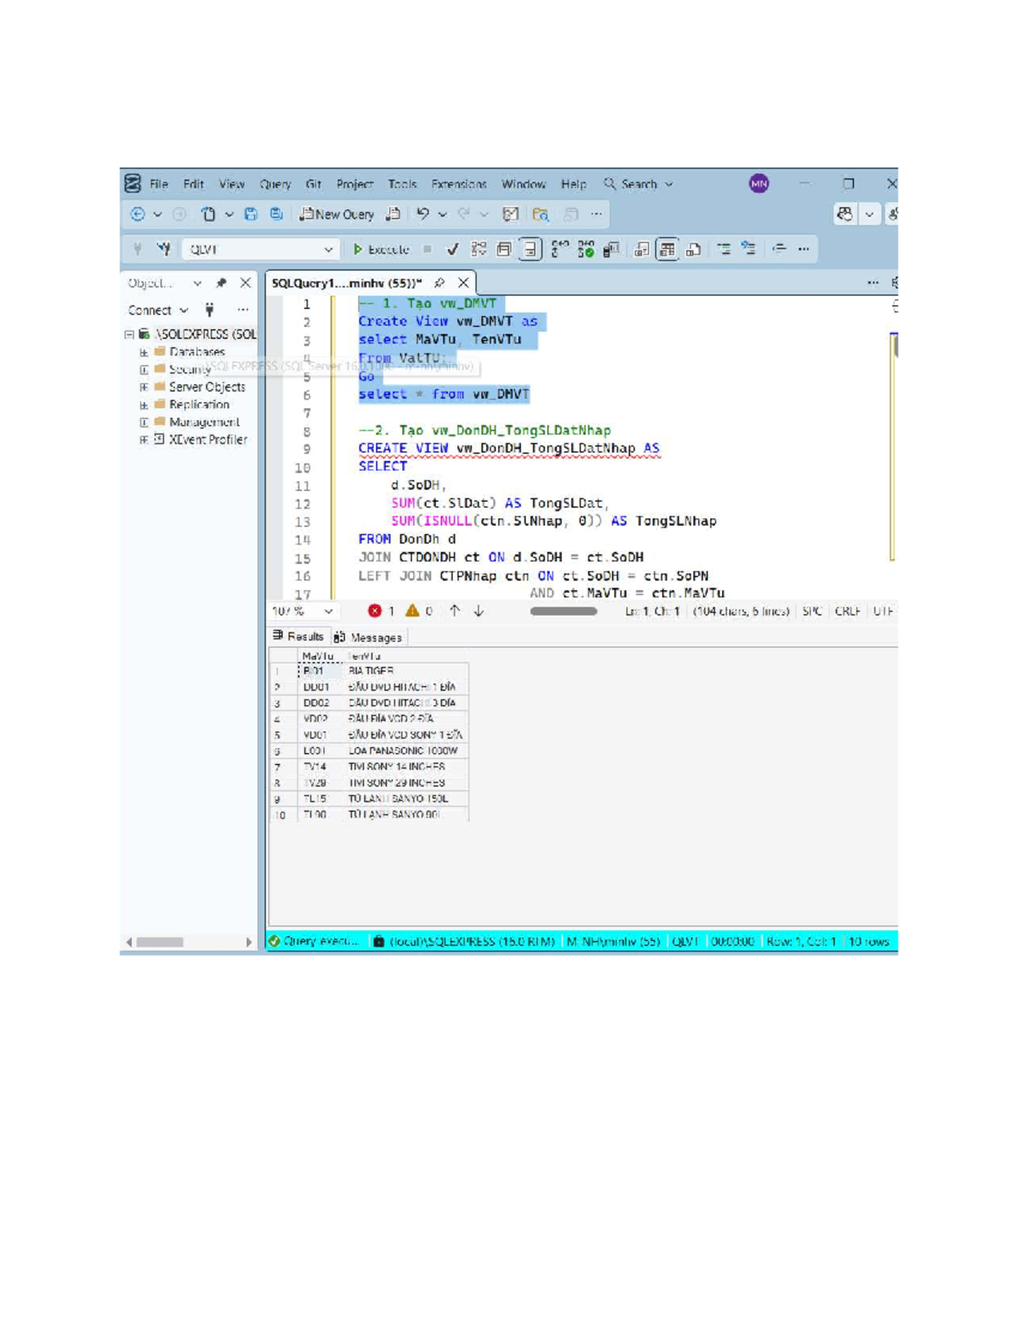Open the MN account avatar
The height and width of the screenshot is (1317, 1018).
pos(759,183)
